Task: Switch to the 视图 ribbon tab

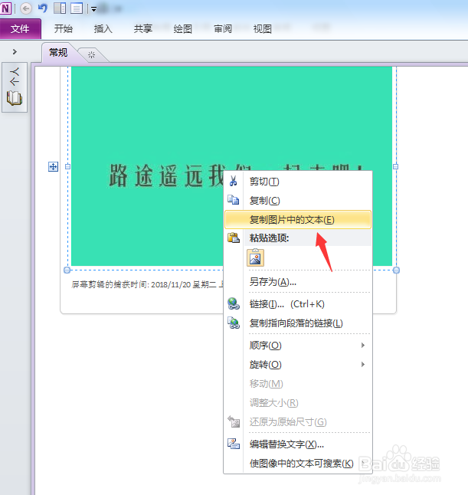Action: tap(263, 28)
